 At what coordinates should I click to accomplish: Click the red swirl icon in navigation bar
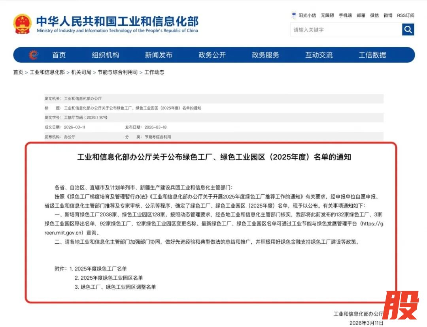(x=34, y=55)
